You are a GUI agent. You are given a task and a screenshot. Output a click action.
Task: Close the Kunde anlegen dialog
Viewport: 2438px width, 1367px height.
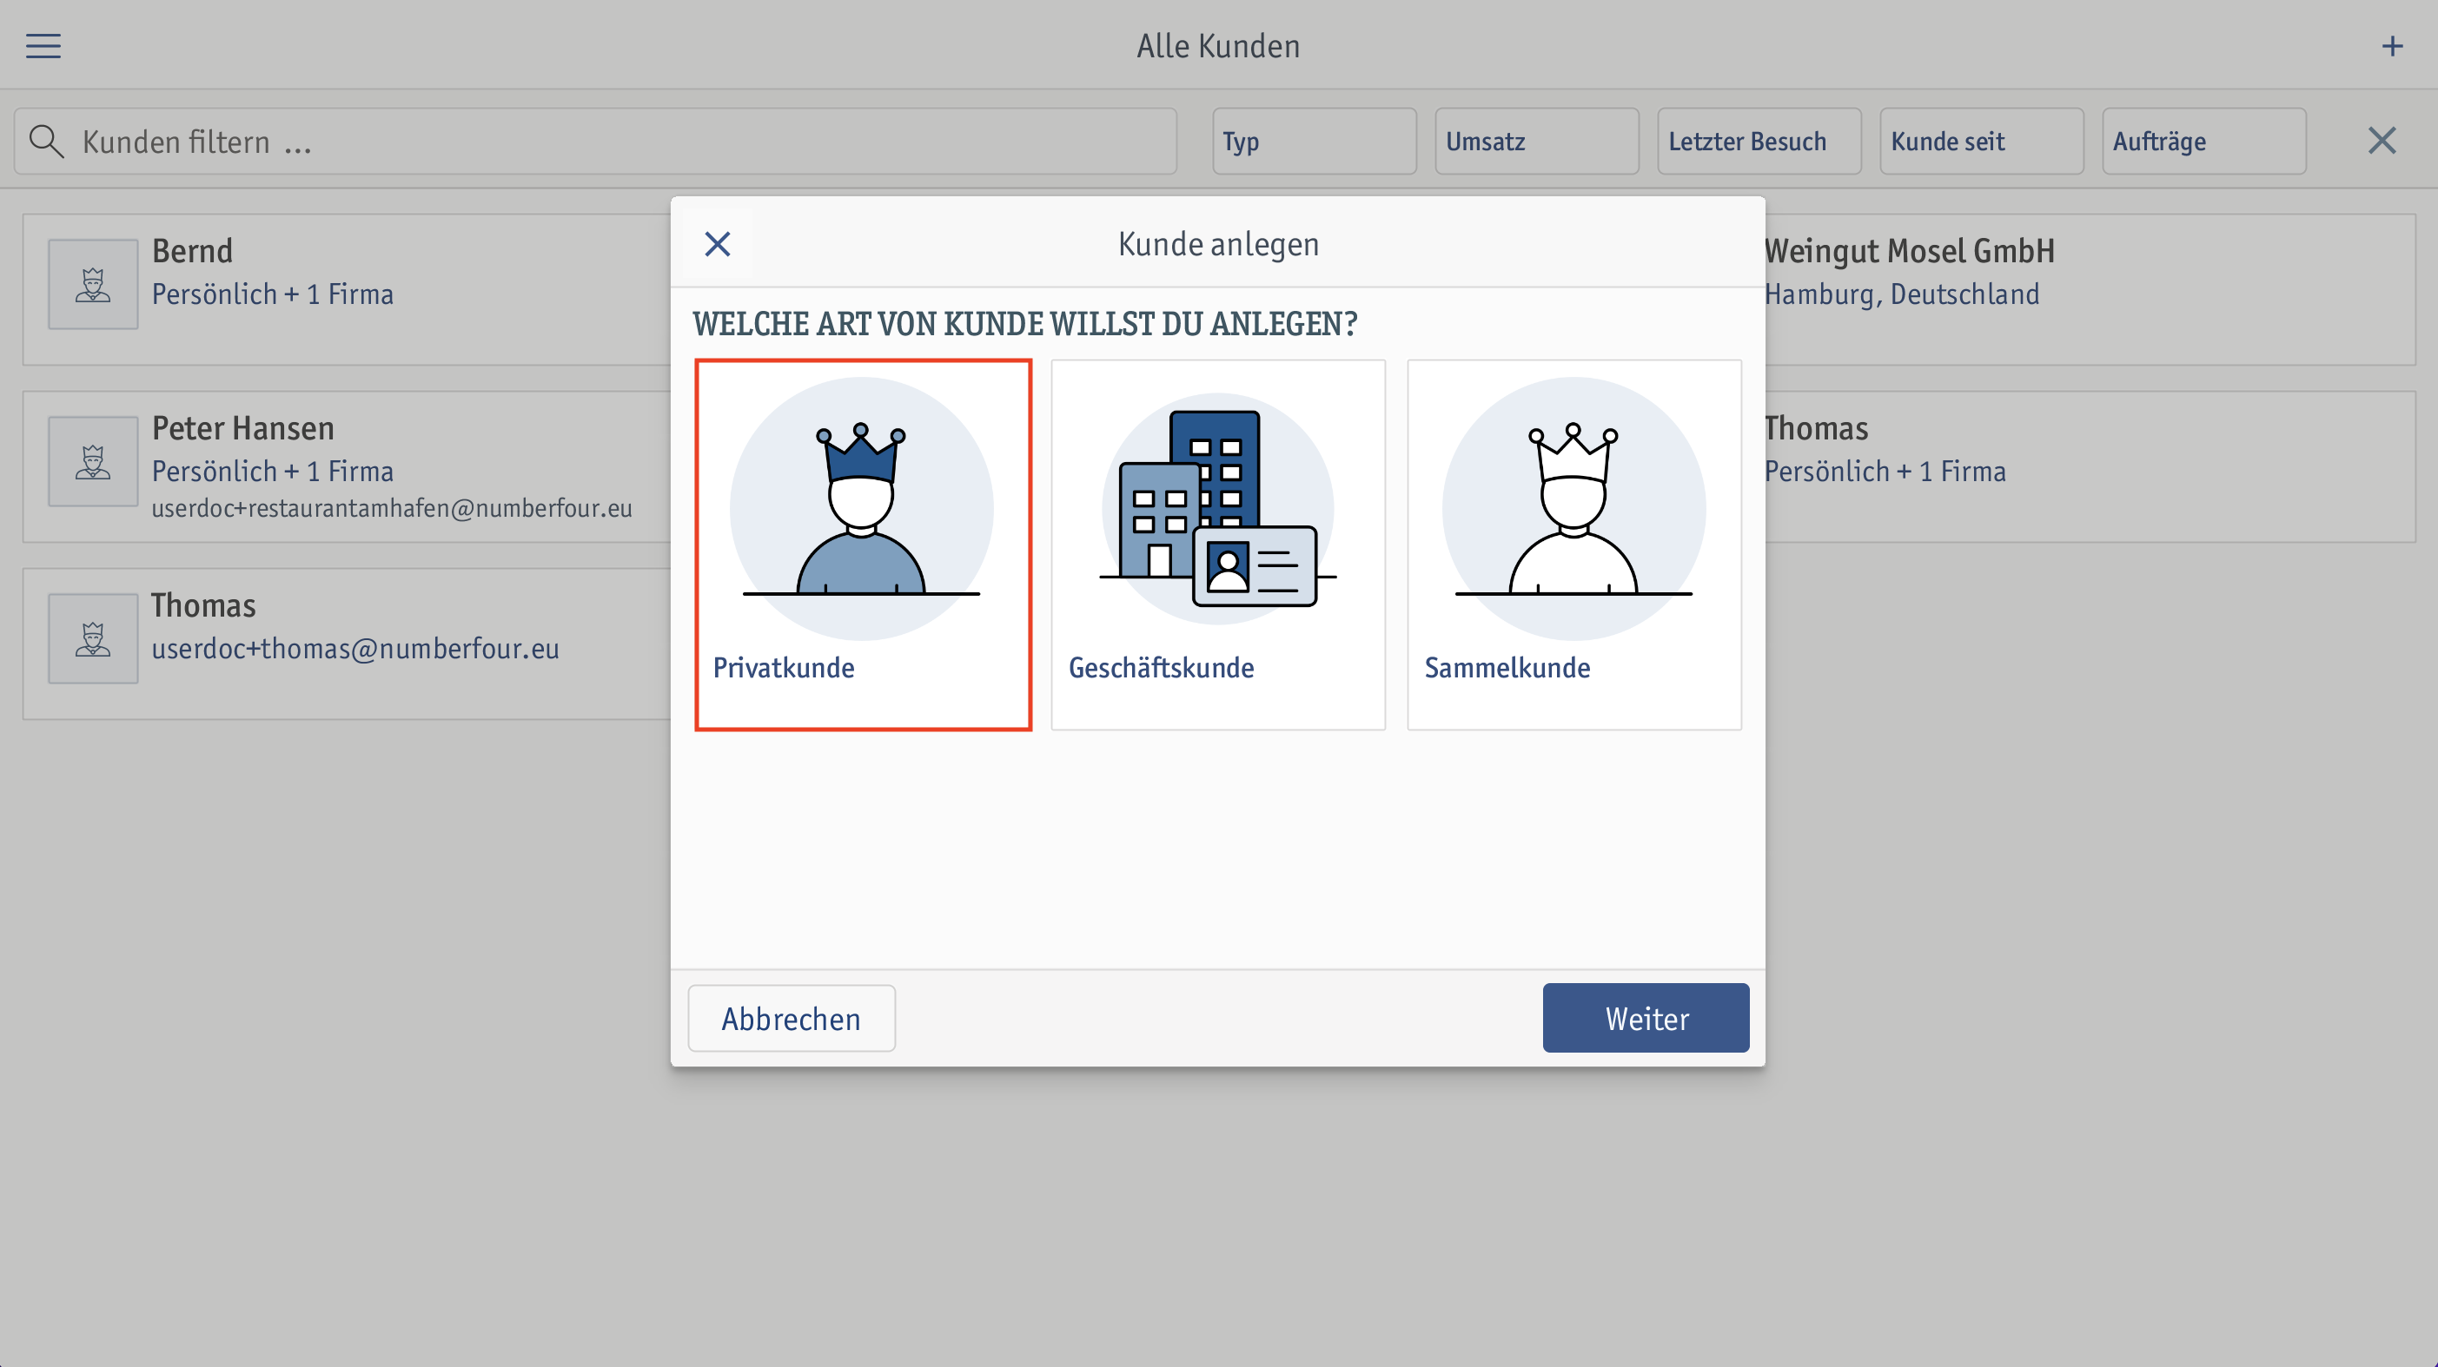[x=718, y=244]
